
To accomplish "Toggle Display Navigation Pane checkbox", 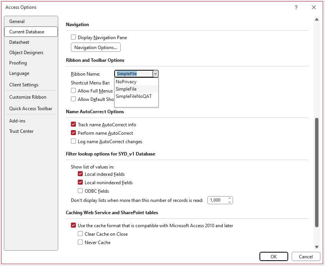I will (73, 37).
